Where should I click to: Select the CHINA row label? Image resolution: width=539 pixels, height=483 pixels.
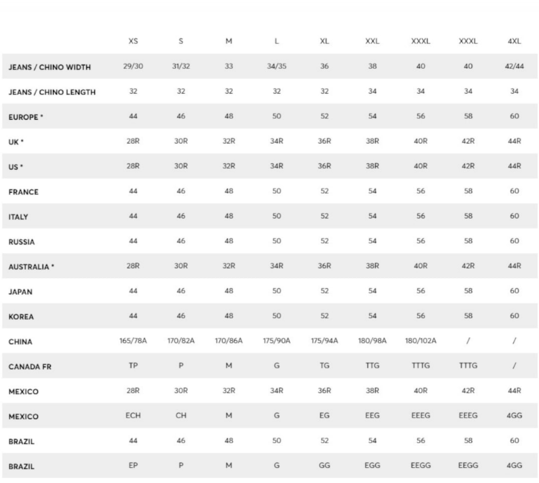click(20, 341)
